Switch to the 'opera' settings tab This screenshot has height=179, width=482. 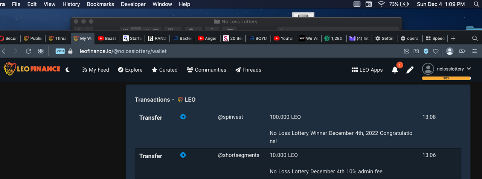point(409,38)
